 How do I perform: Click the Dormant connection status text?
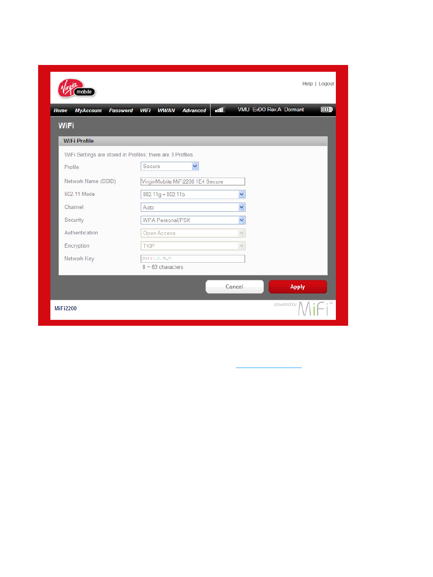click(294, 109)
